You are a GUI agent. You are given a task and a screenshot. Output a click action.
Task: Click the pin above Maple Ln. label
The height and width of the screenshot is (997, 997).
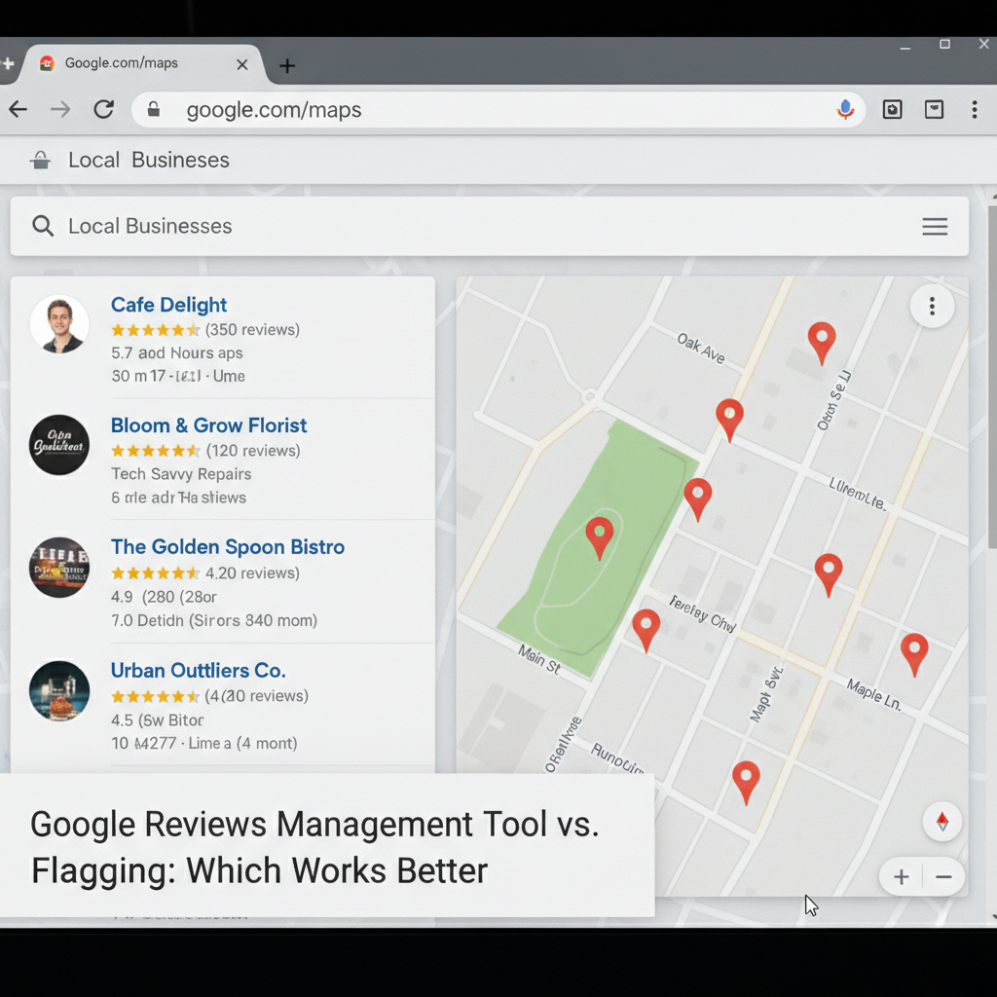point(914,654)
